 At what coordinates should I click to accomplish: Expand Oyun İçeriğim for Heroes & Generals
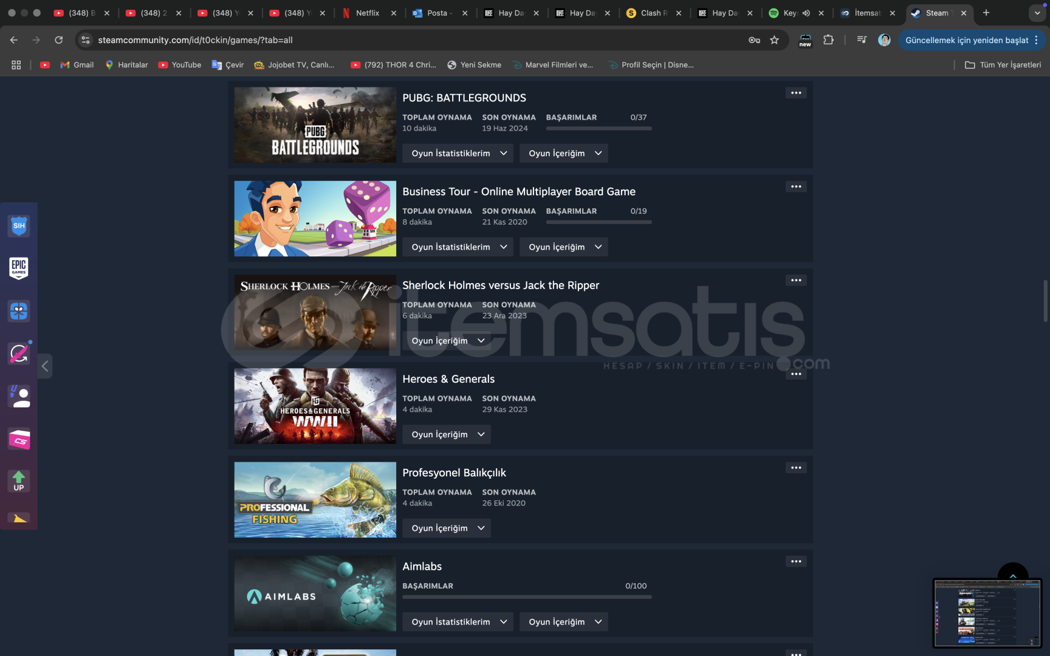tap(447, 434)
